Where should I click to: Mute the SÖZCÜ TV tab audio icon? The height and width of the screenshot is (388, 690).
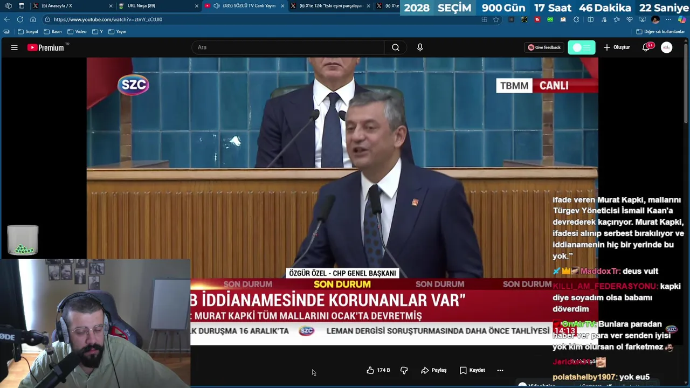click(x=216, y=6)
